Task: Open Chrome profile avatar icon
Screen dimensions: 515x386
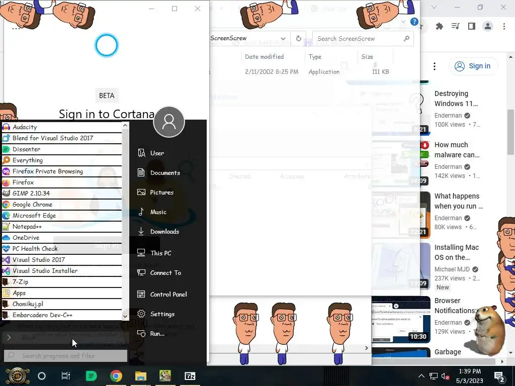Action: [x=488, y=26]
